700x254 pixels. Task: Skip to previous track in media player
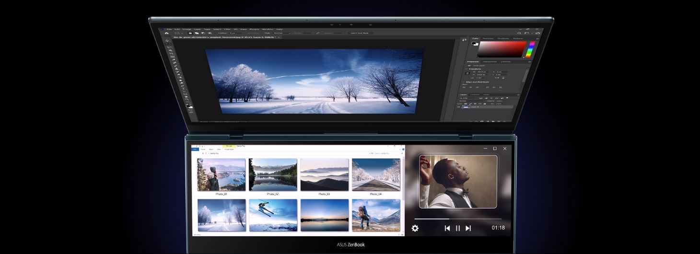447,228
